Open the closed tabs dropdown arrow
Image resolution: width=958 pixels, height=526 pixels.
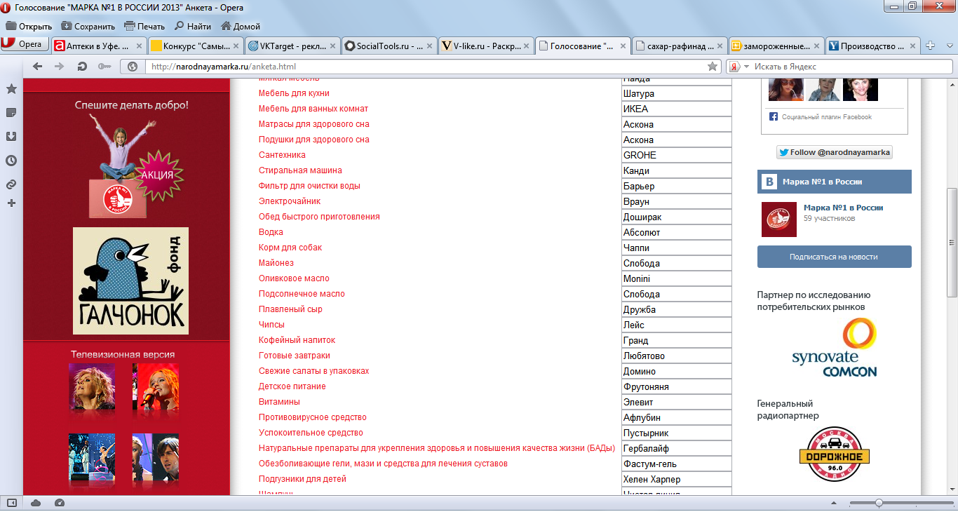(x=948, y=46)
